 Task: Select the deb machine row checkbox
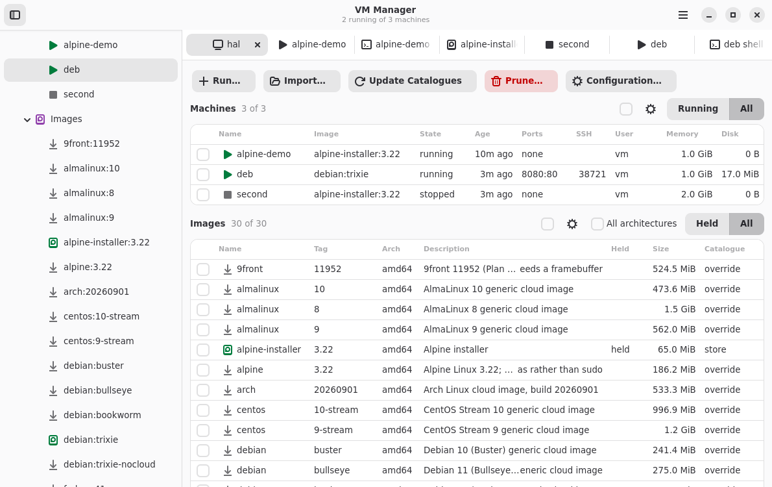(x=203, y=175)
